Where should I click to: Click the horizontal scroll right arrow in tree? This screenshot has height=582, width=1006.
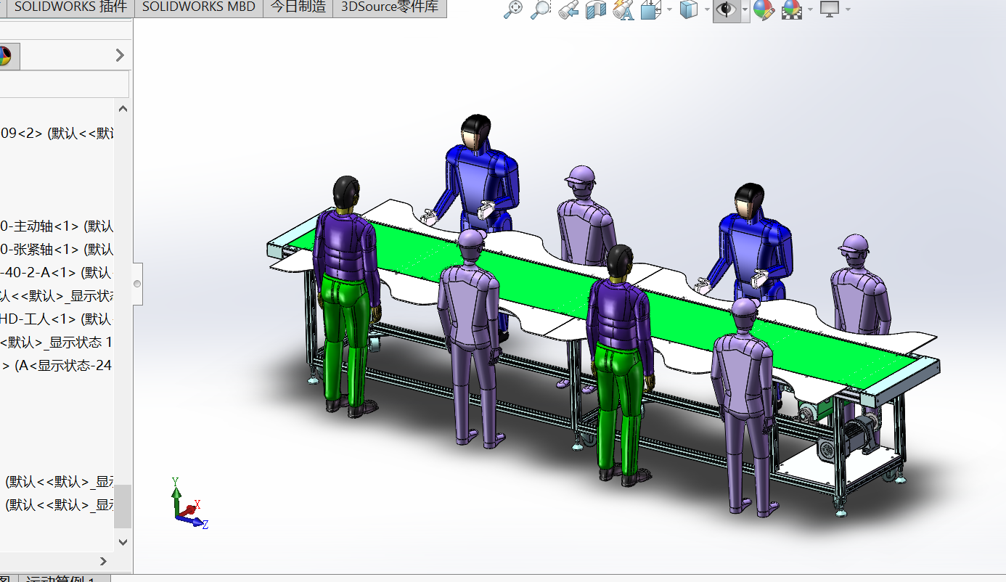coord(103,560)
